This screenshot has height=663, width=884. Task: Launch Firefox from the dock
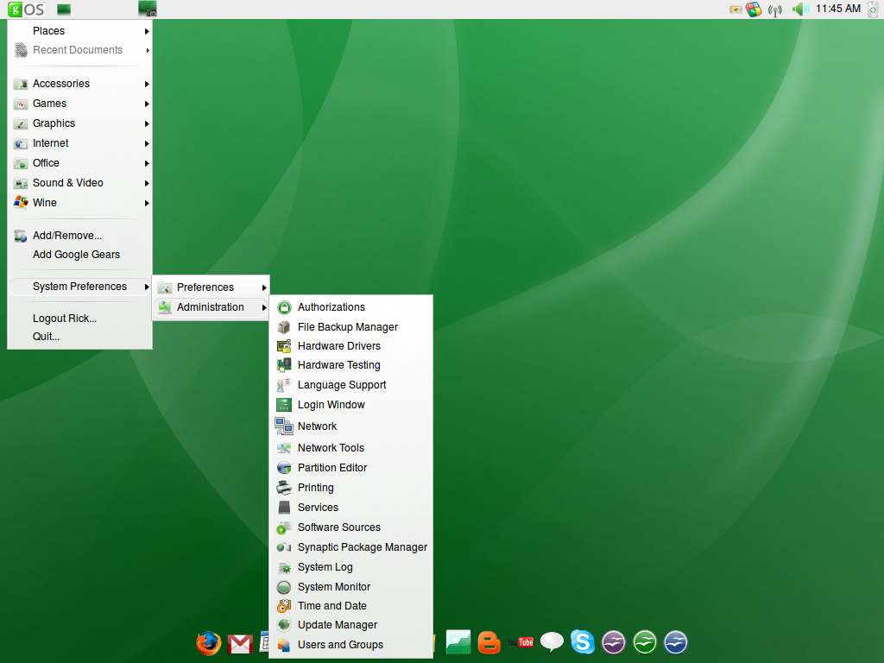tap(209, 642)
